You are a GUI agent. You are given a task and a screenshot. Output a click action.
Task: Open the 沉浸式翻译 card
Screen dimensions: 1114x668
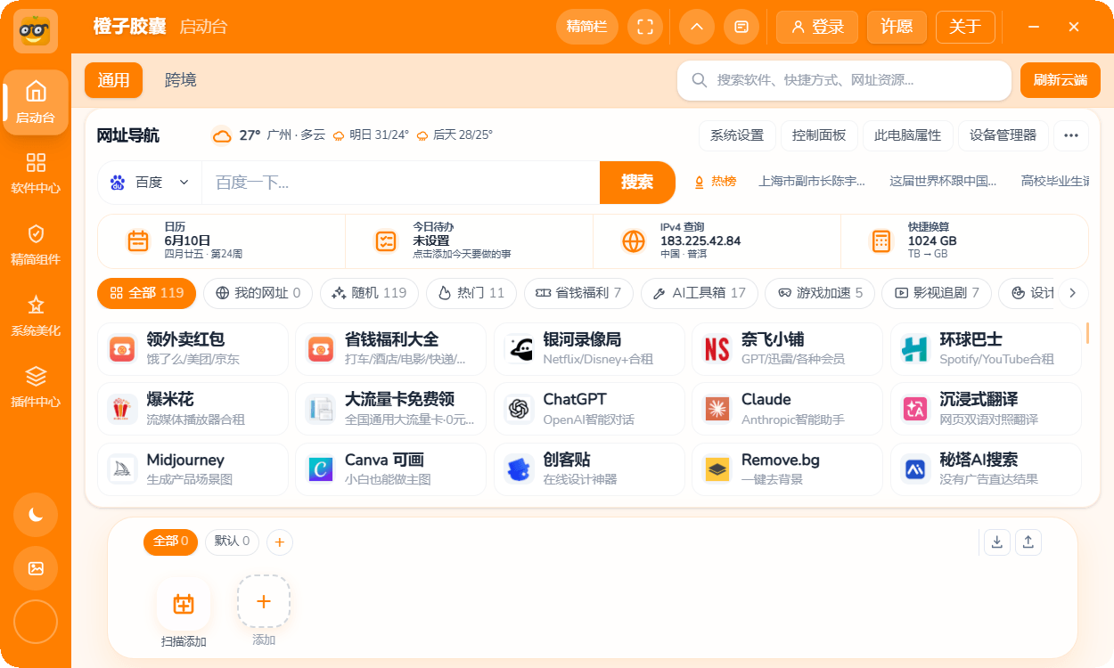[x=986, y=409]
